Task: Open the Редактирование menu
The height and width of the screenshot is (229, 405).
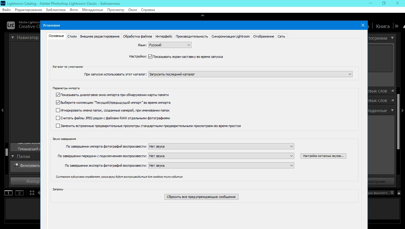Action: 29,10
